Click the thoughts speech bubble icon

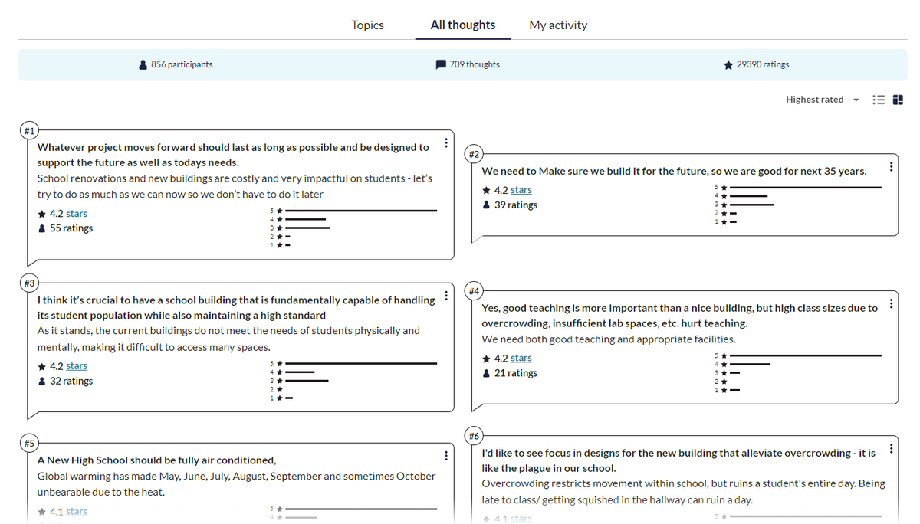click(x=441, y=64)
